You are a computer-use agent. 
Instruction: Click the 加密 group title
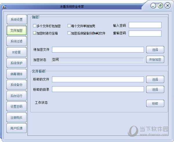tap(35, 17)
